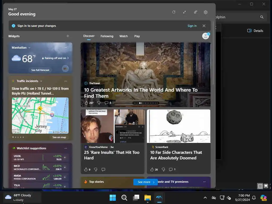Open the Watch tab
Viewport: 272px width, 204px height.
(x=124, y=36)
